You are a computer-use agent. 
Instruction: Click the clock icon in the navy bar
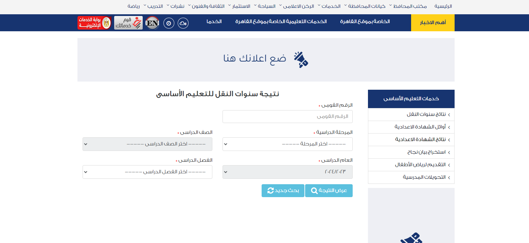tap(169, 23)
